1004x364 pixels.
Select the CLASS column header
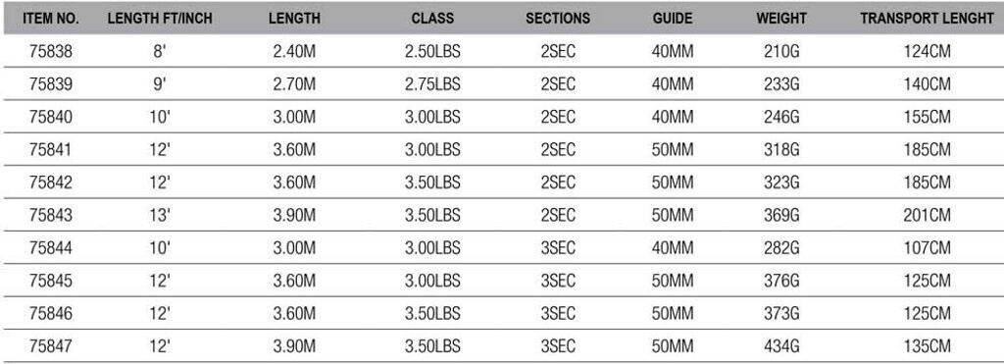tap(432, 18)
